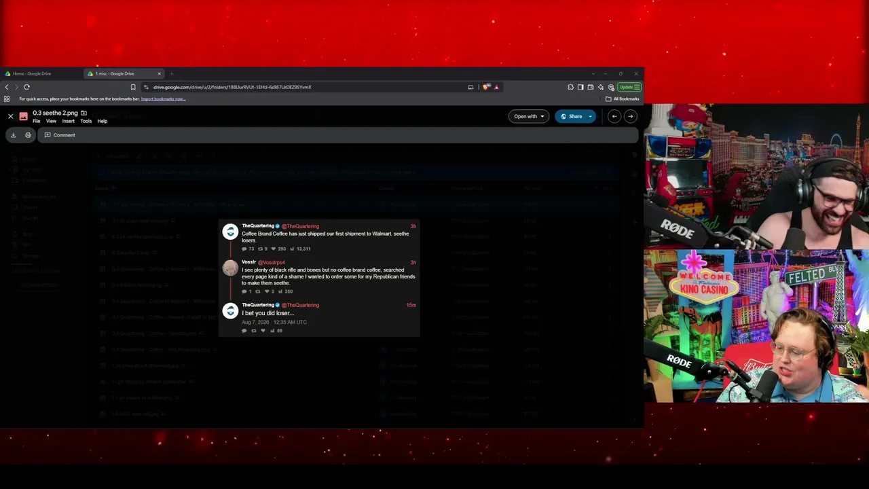This screenshot has height=489, width=869.
Task: Download the 0.3 seethe 2.png file
Action: pos(13,135)
